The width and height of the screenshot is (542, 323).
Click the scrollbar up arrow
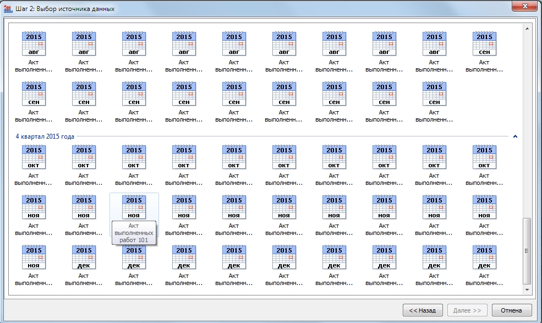pos(527,29)
